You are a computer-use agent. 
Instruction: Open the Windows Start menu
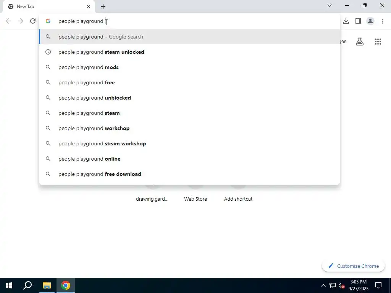[9, 285]
